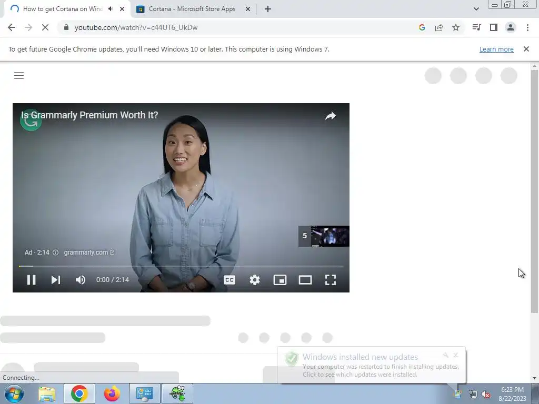This screenshot has height=404, width=539.
Task: Stop page loading with the X button
Action: click(45, 27)
